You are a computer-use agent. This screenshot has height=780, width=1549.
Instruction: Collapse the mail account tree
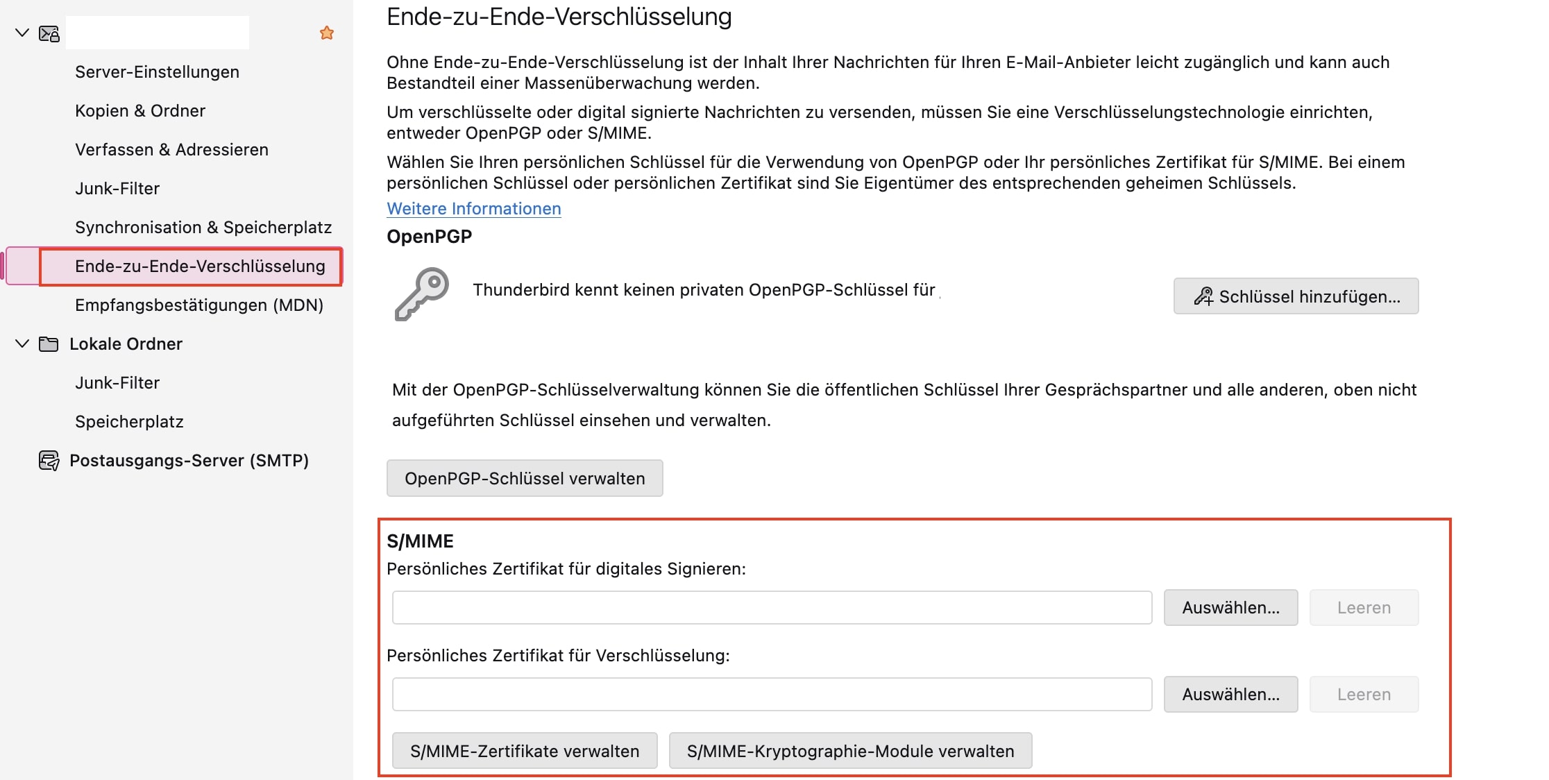pos(22,33)
